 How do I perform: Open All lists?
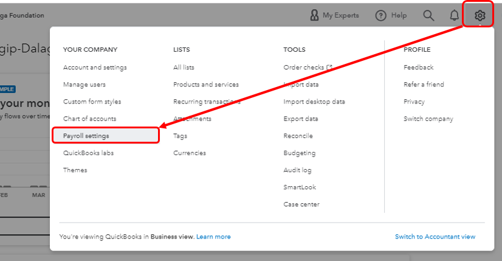tap(184, 68)
